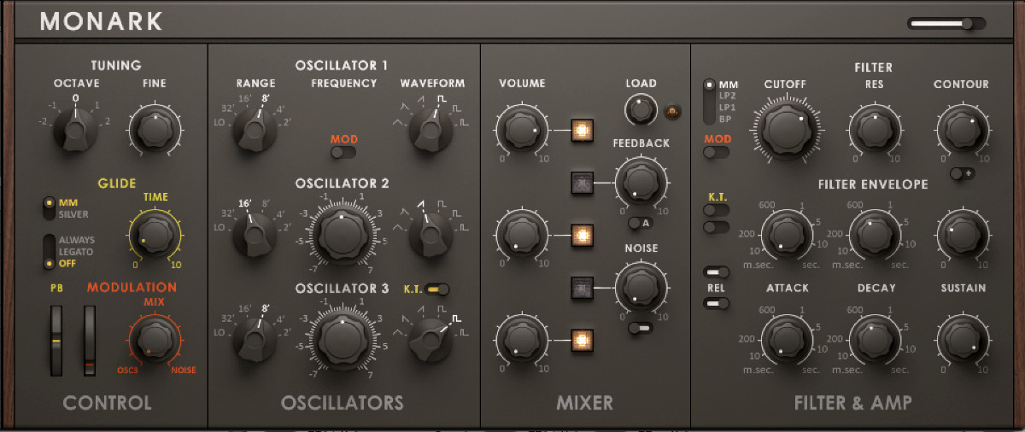Screen dimensions: 1025x432
Task: Set glide to OFF
Action: (67, 264)
